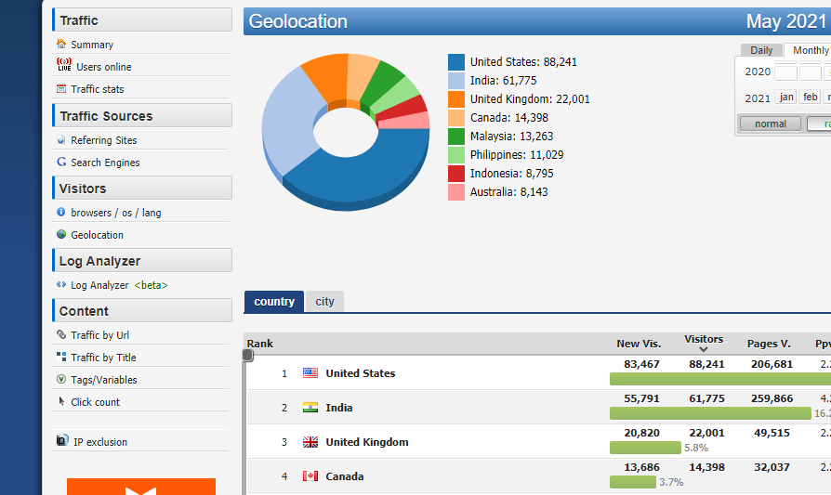Select the country tab
This screenshot has width=831, height=495.
coord(274,302)
